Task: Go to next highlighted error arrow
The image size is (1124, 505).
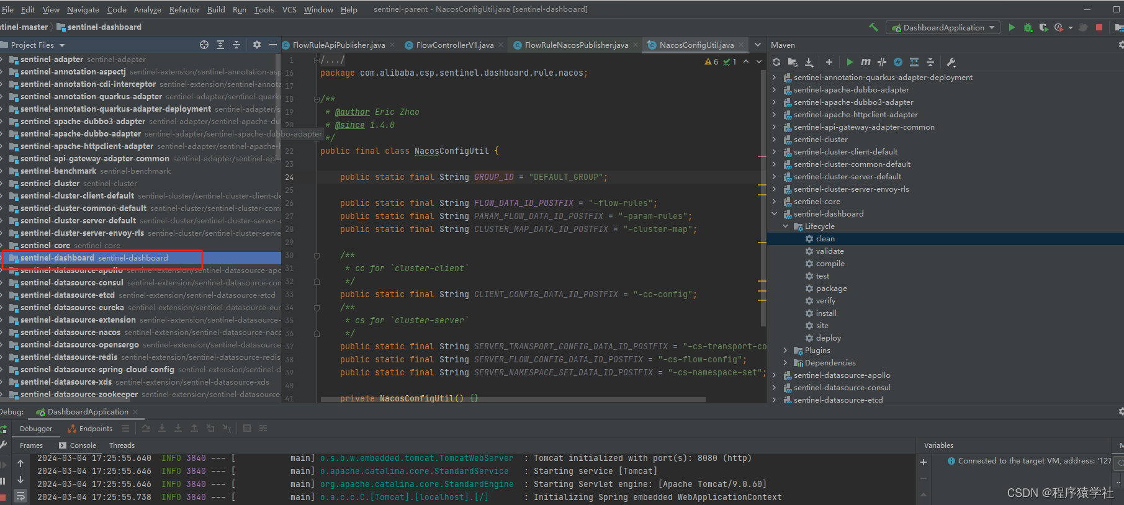Action: click(758, 62)
